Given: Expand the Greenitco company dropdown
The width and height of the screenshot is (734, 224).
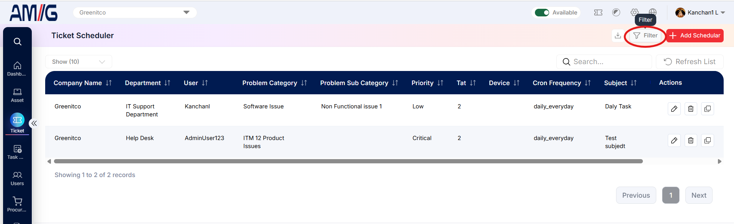Looking at the screenshot, I should click(x=135, y=13).
